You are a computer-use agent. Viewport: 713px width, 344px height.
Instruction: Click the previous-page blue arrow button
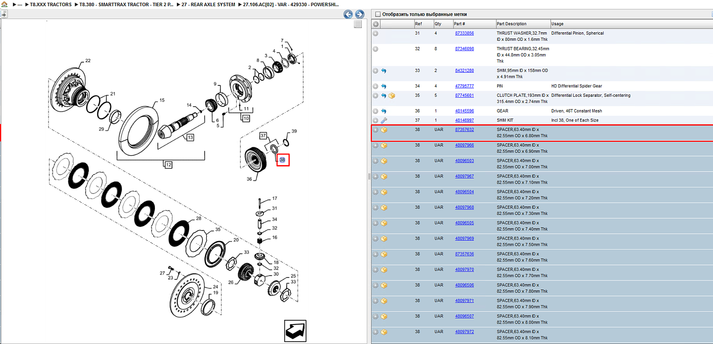pos(348,15)
